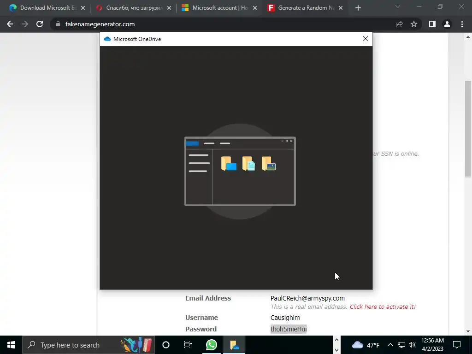This screenshot has height=354, width=472.
Task: Go forward in browser history
Action: pos(25,24)
